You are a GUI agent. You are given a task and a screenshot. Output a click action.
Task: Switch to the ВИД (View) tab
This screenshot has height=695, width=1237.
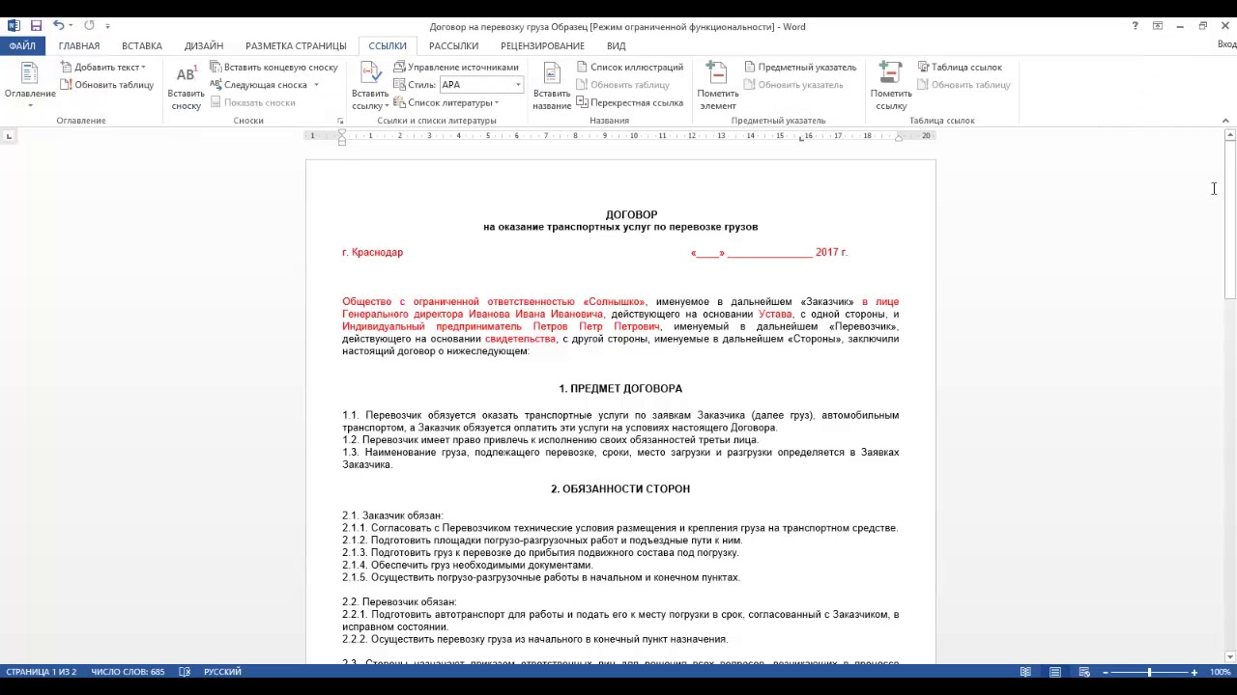tap(617, 45)
